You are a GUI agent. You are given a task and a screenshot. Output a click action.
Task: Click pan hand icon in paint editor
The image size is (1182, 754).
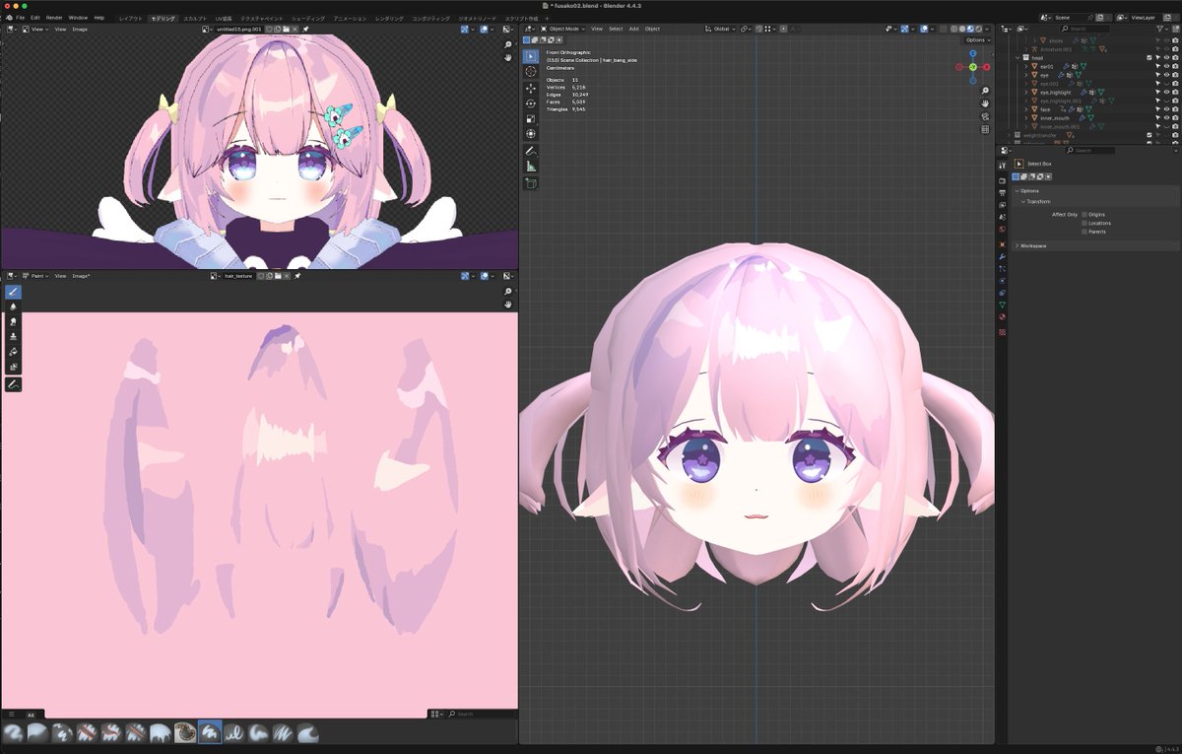(508, 305)
